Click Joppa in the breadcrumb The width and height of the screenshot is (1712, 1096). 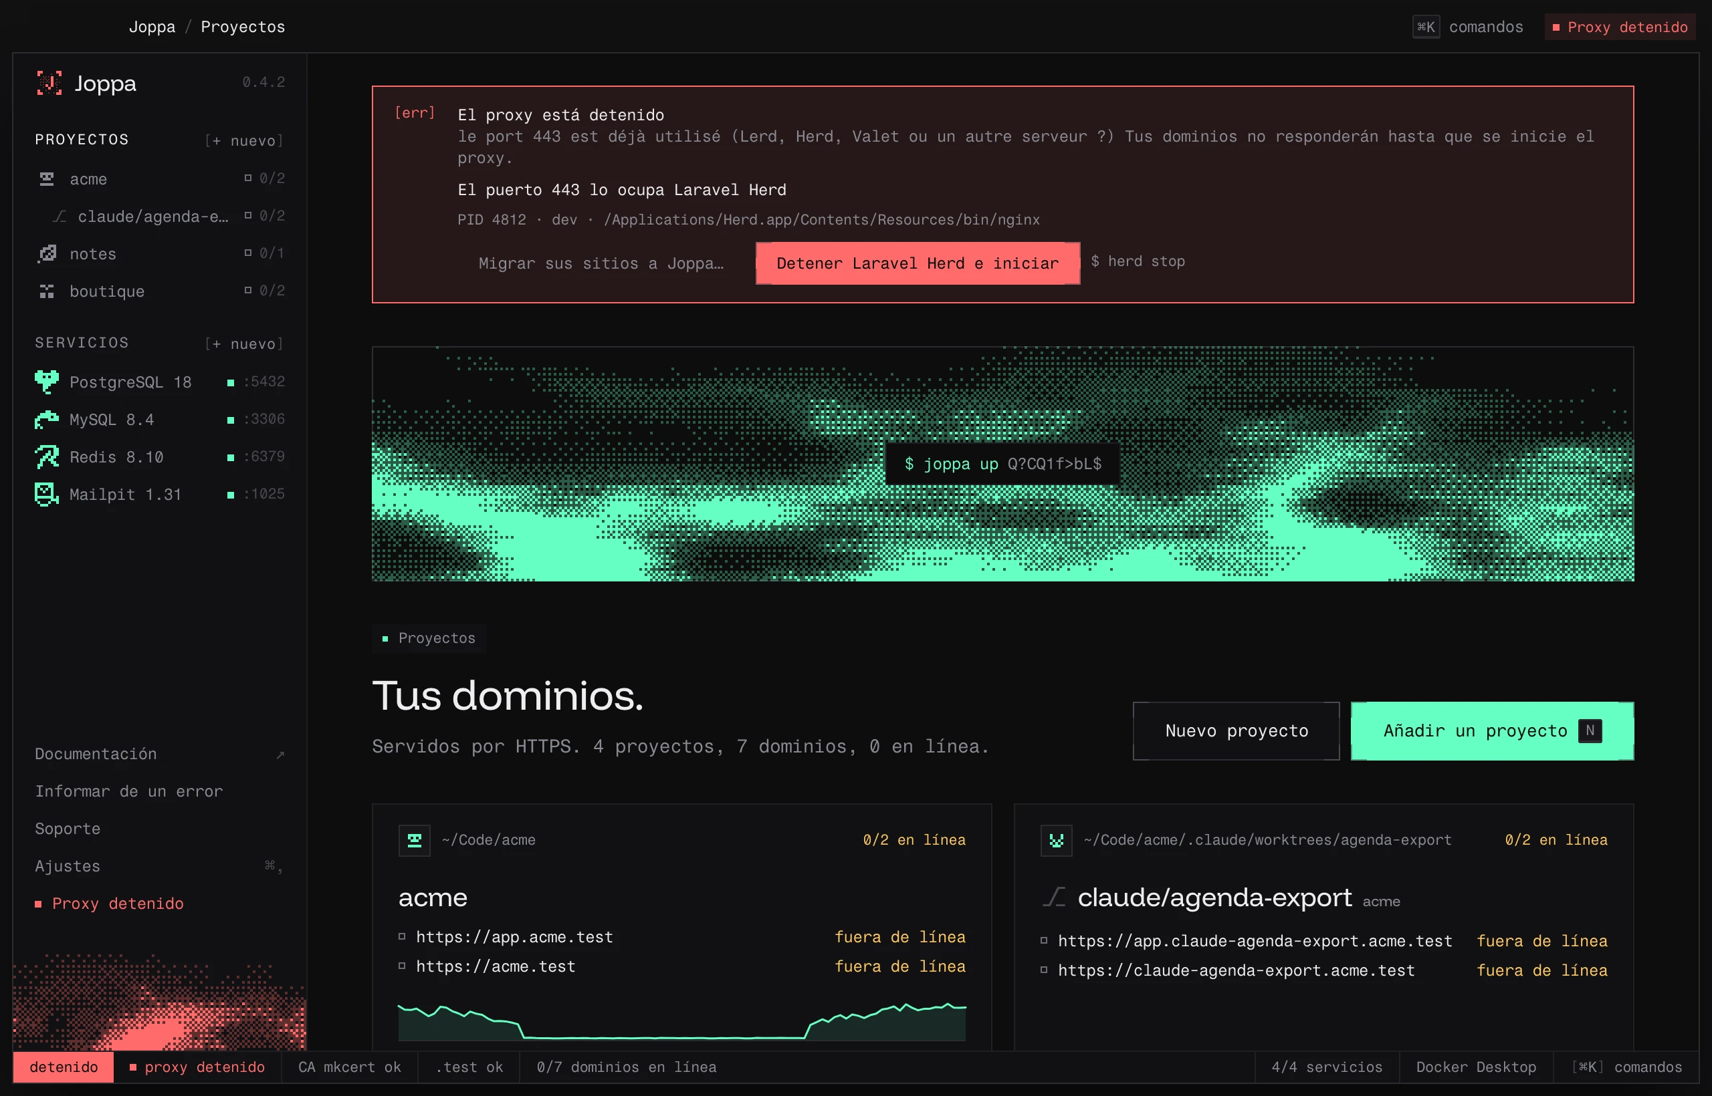tap(152, 27)
